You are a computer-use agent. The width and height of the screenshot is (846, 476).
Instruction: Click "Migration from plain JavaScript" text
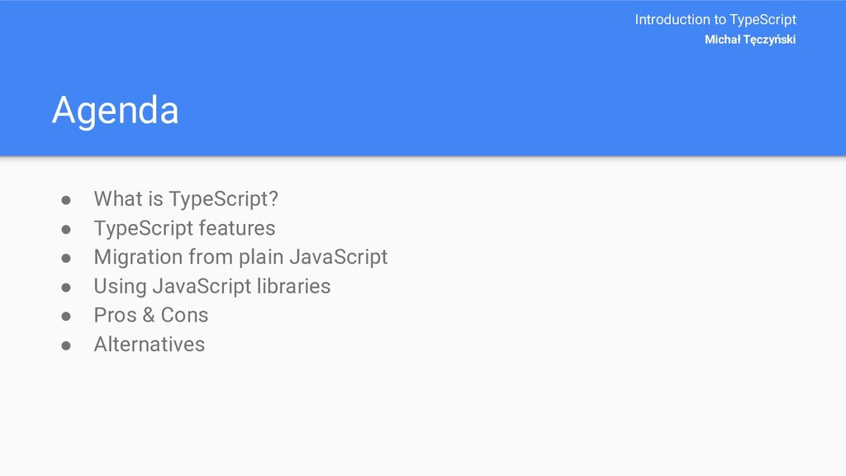(240, 258)
